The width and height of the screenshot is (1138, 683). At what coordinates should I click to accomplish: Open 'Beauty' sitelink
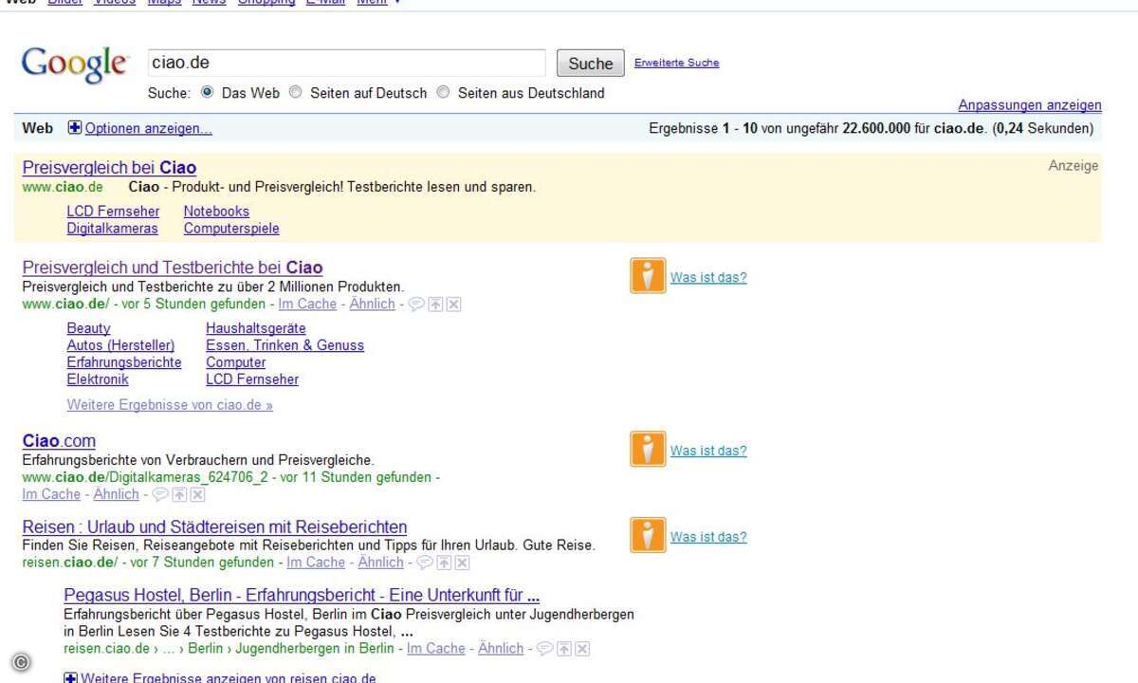[88, 328]
